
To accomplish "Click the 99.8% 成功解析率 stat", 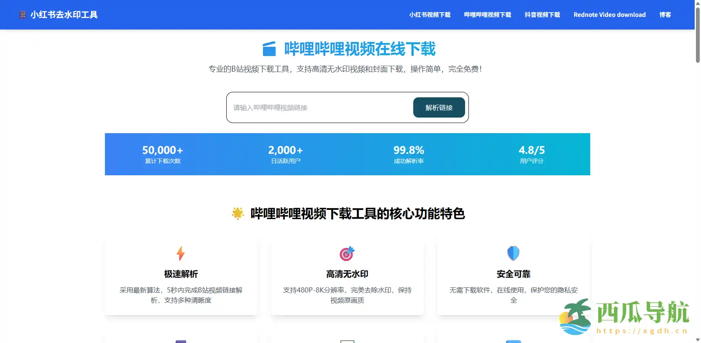I will (409, 154).
